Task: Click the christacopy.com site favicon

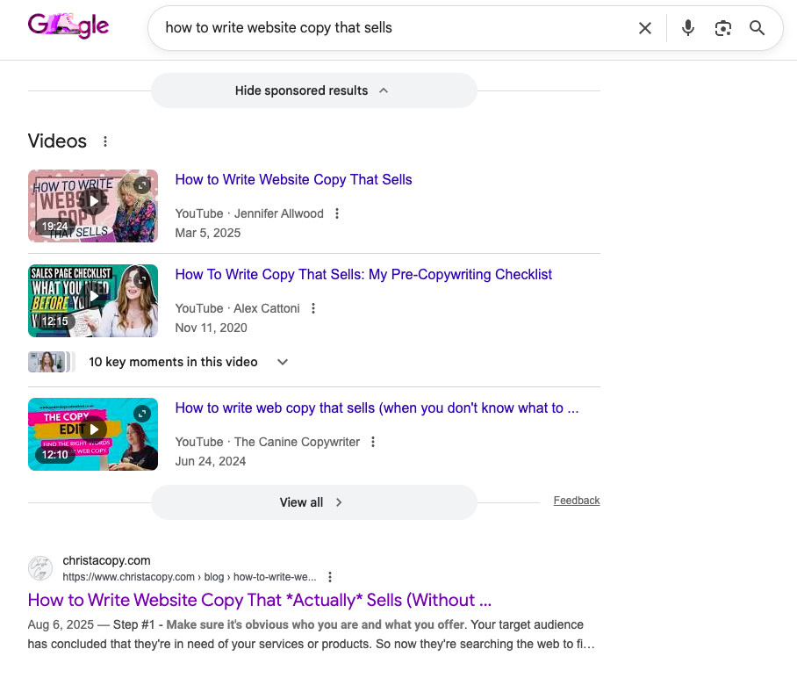Action: pos(40,568)
